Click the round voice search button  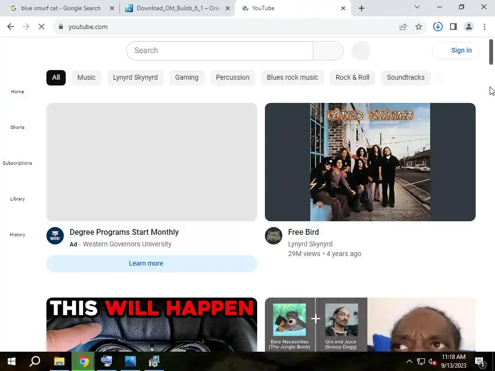point(361,50)
